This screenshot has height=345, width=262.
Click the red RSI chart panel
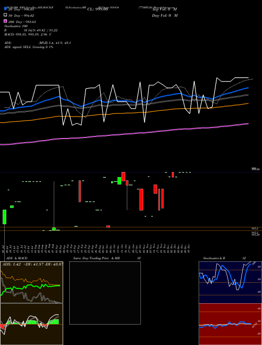click(230, 324)
